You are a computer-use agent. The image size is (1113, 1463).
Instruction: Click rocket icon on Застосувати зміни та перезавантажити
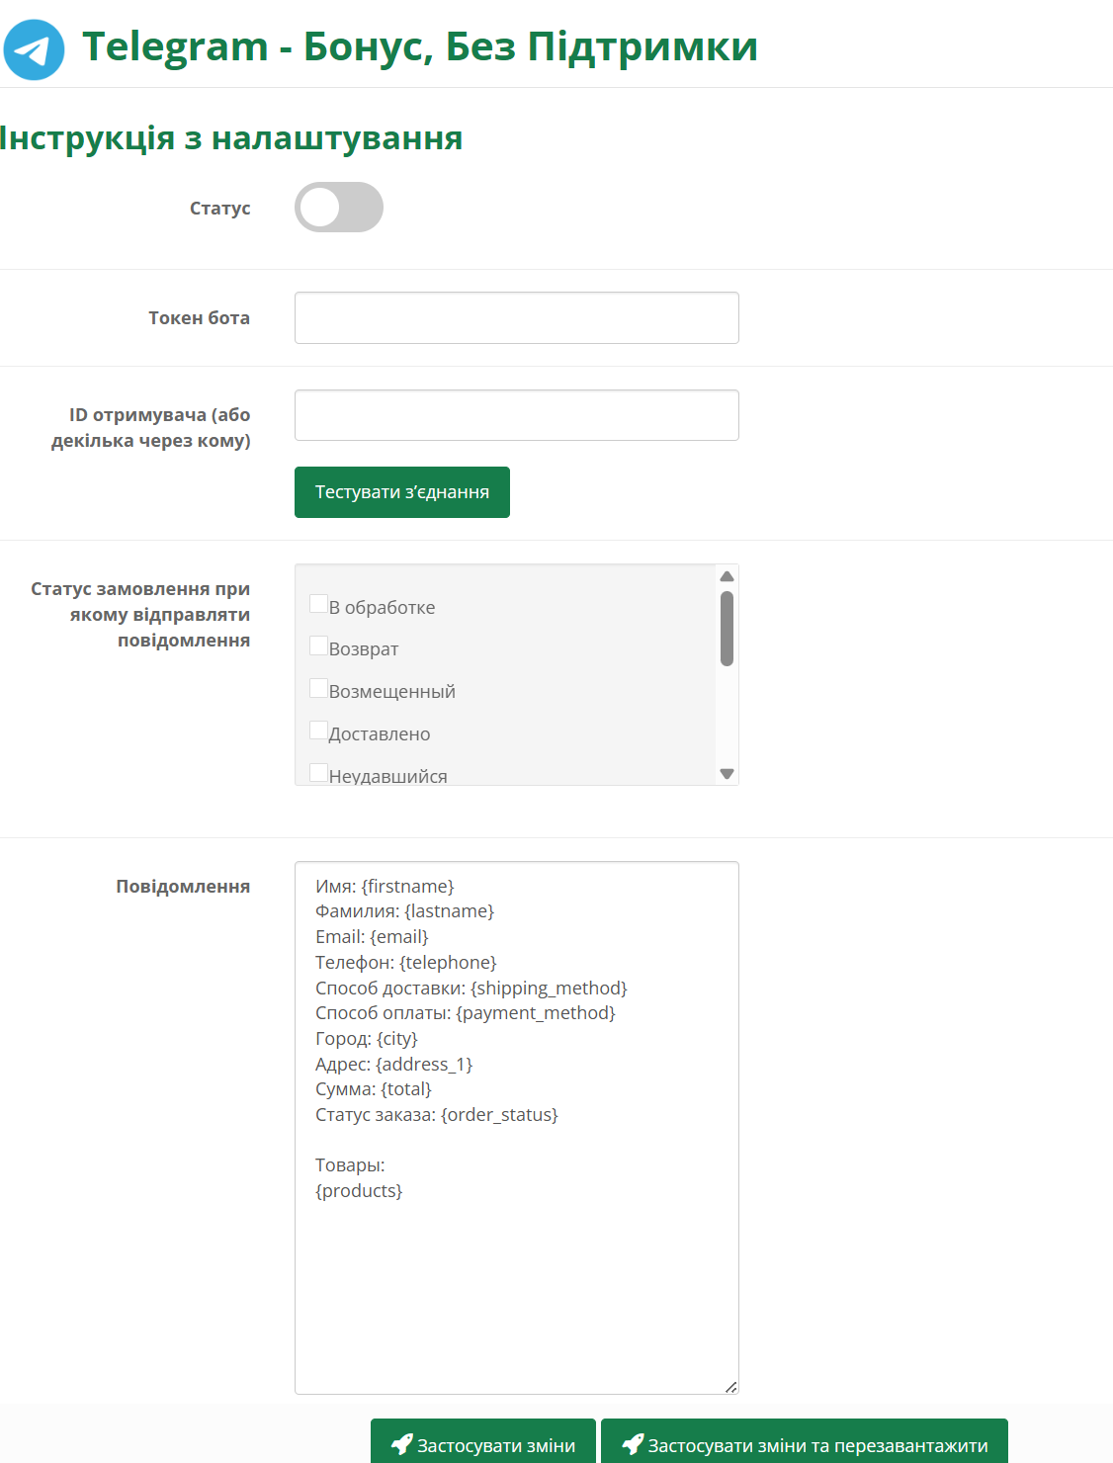[633, 1445]
